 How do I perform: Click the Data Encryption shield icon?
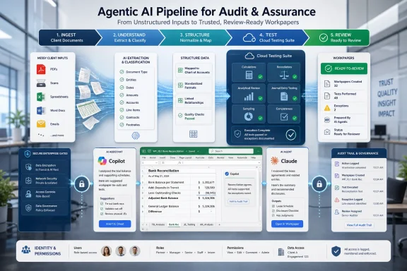pos(28,167)
